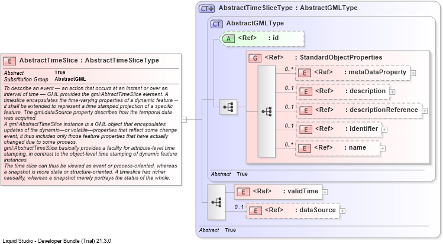Click the E icon of description element
The height and width of the screenshot is (244, 443).
click(x=305, y=92)
